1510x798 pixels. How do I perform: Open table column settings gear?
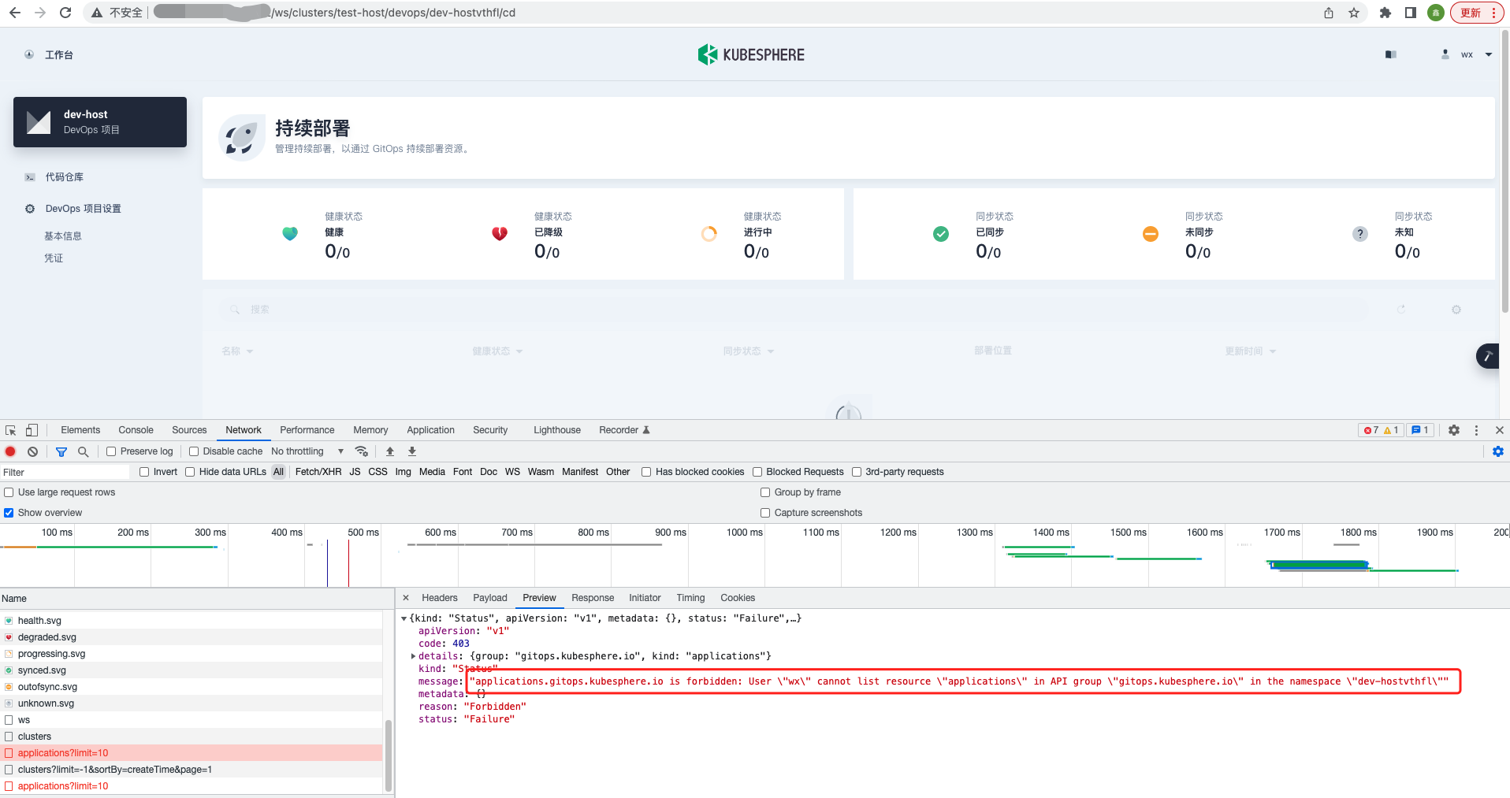(1456, 310)
